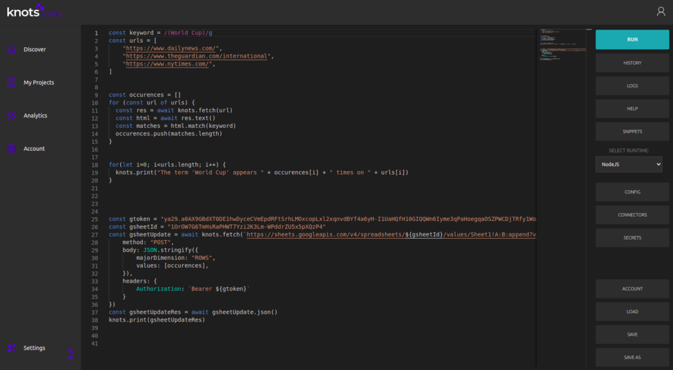Click 'SELECT RUNTIME:' label

629,151
